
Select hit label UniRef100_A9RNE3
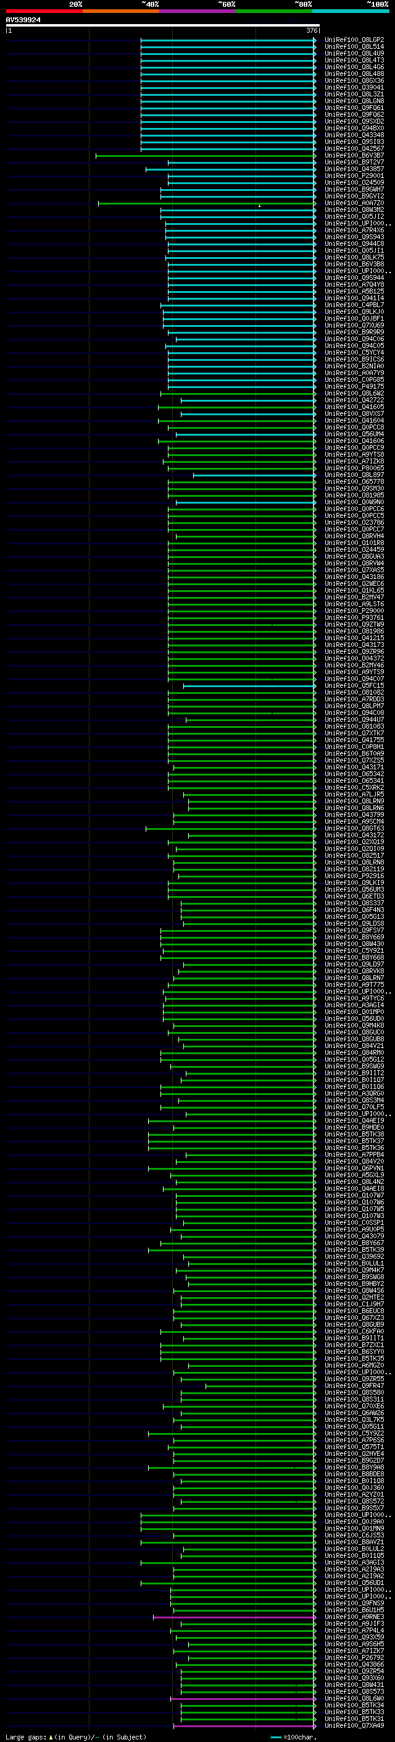point(354,1616)
